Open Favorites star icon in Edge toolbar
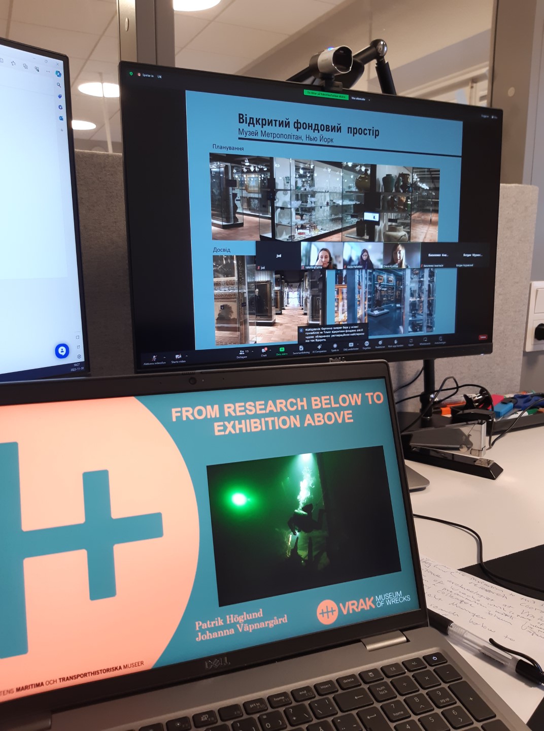This screenshot has width=544, height=731. point(14,63)
